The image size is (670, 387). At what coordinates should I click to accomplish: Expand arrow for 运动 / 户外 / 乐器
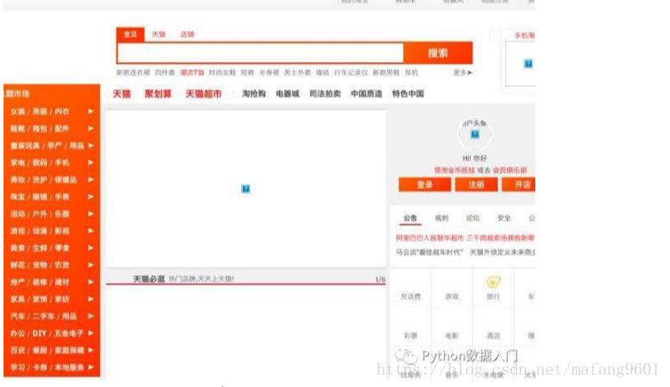90,214
